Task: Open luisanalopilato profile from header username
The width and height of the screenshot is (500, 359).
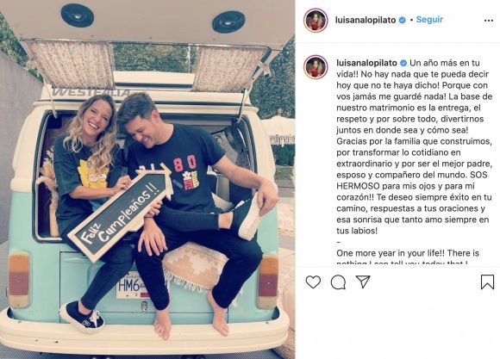Action: pyautogui.click(x=366, y=20)
